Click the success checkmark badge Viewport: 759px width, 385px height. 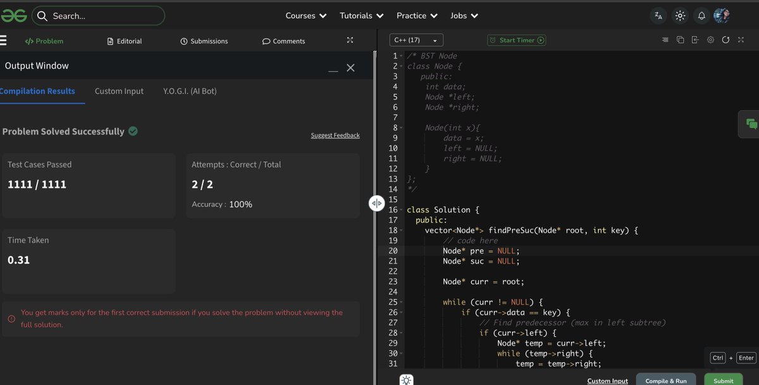click(x=133, y=131)
